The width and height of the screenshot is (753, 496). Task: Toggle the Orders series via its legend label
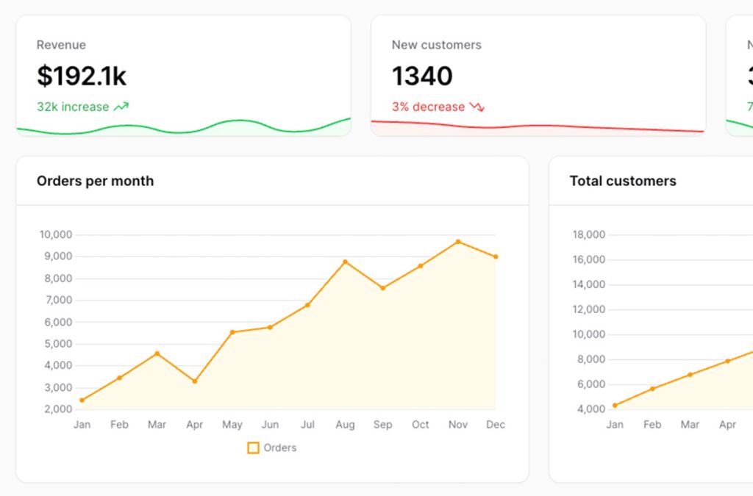pyautogui.click(x=280, y=448)
